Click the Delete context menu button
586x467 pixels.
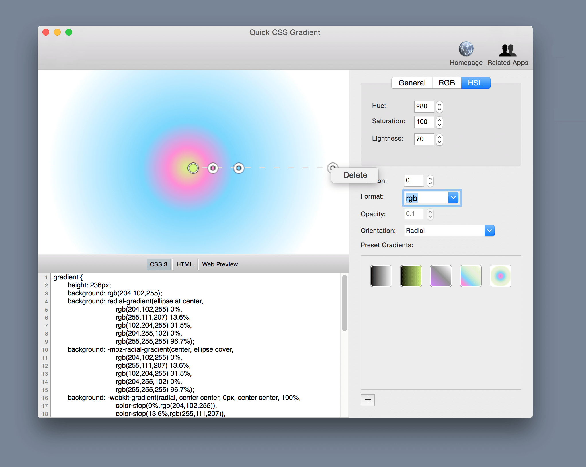355,175
